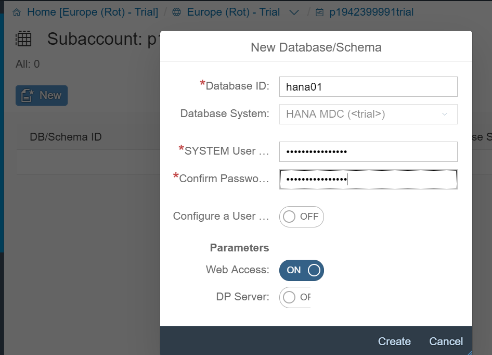Expand the region chevron in the breadcrumb
The height and width of the screenshot is (355, 492).
[x=294, y=12]
